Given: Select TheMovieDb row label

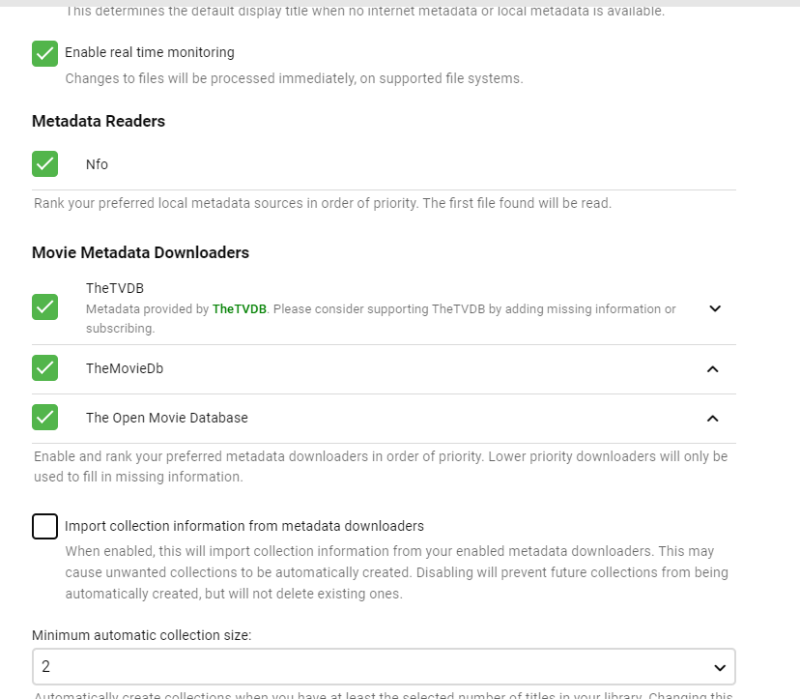Looking at the screenshot, I should coord(124,368).
